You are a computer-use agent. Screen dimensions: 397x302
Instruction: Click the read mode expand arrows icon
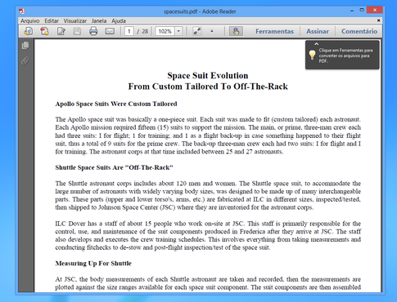pos(197,31)
